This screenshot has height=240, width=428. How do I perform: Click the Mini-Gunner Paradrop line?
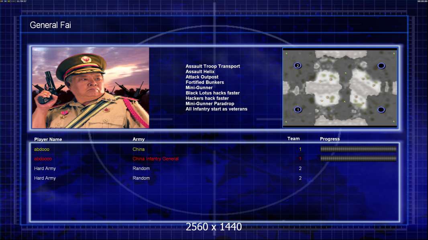coord(210,104)
